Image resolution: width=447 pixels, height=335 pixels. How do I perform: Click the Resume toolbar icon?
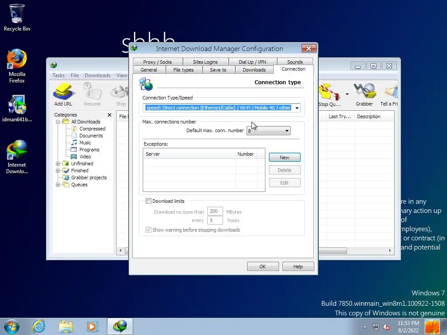click(x=92, y=94)
